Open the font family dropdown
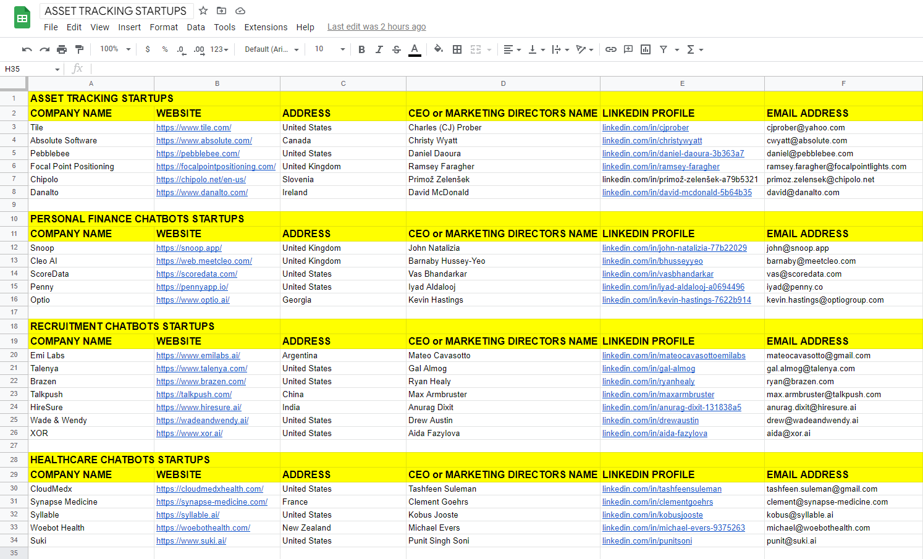This screenshot has width=923, height=559. pos(272,49)
